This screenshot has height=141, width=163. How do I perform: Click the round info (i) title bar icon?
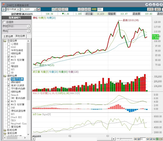151,4
